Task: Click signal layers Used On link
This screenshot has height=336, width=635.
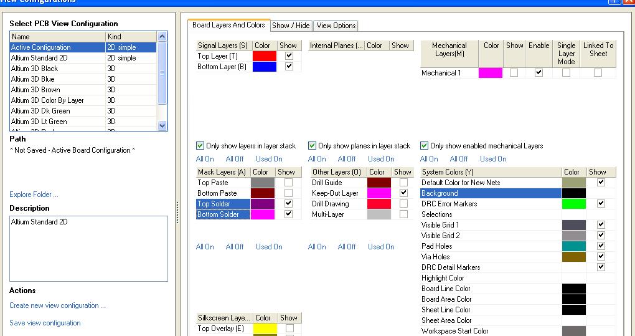Action: coord(269,159)
